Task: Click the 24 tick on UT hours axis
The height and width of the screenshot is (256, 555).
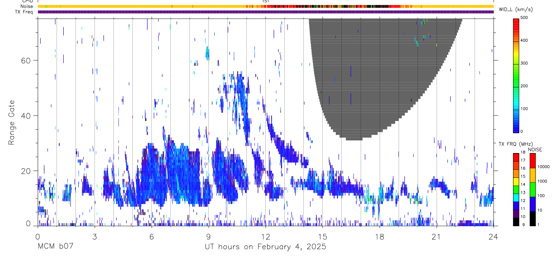Action: [493, 236]
